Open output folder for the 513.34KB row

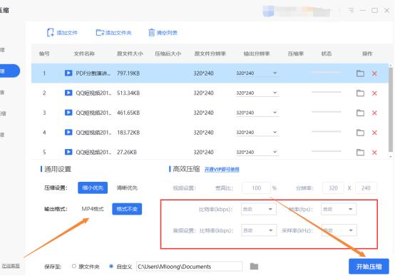[x=360, y=93]
